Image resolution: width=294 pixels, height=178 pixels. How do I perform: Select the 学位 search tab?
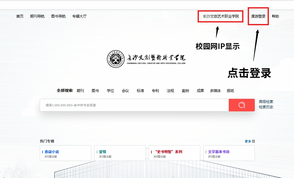tap(110, 91)
